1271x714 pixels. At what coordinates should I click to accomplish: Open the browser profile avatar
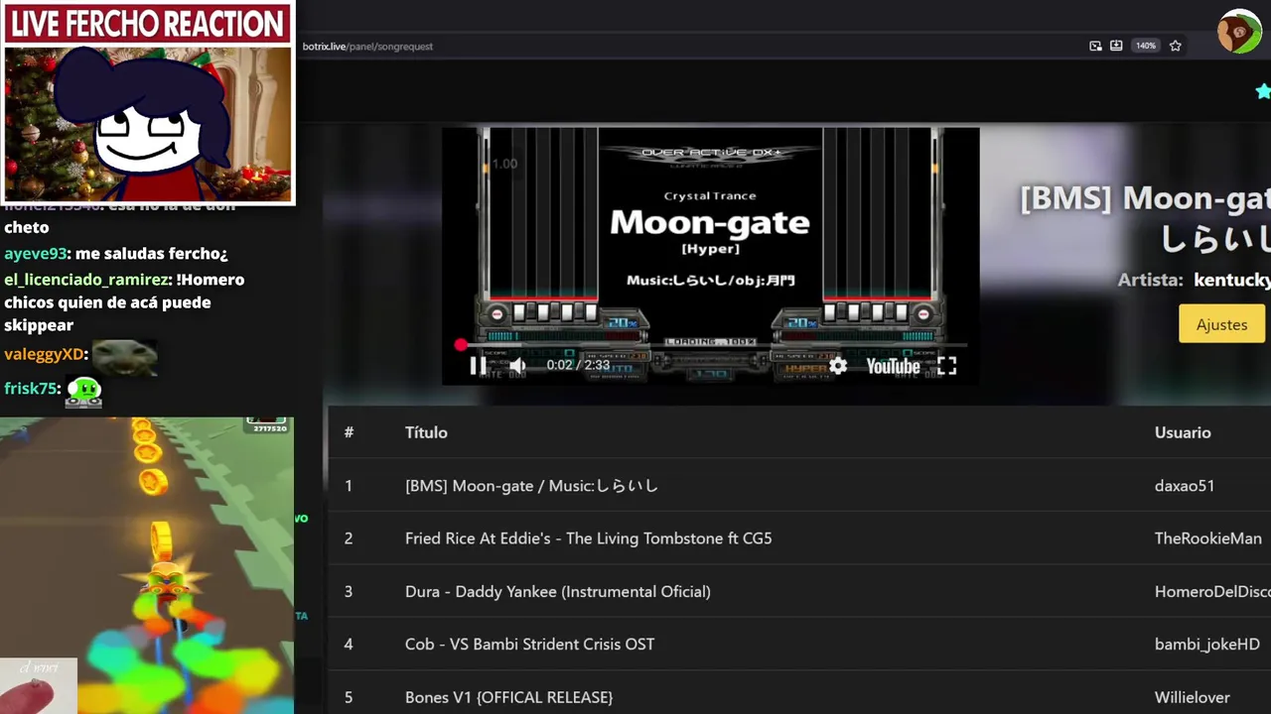[x=1239, y=32]
